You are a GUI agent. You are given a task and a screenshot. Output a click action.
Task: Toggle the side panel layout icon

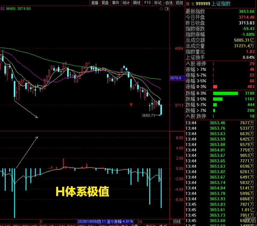[167, 9]
